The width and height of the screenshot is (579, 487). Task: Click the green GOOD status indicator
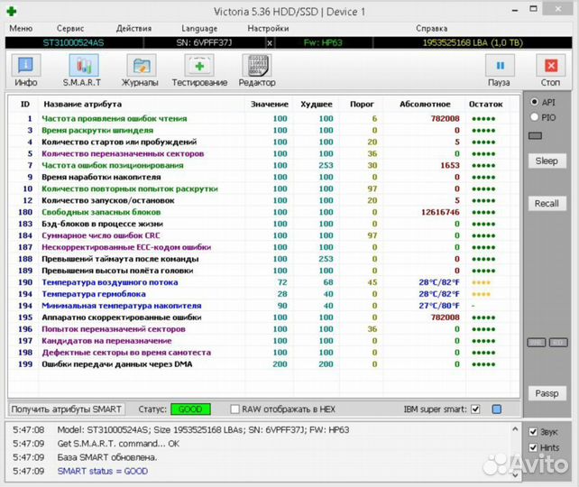coord(190,409)
